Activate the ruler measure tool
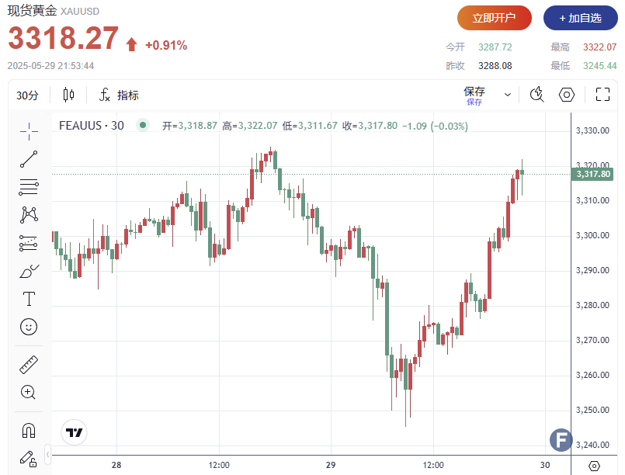Screen dimensions: 625x475 click(29, 364)
